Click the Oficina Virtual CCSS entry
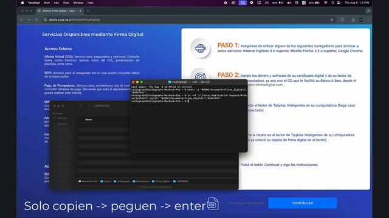389x218 pixels. [x=92, y=60]
